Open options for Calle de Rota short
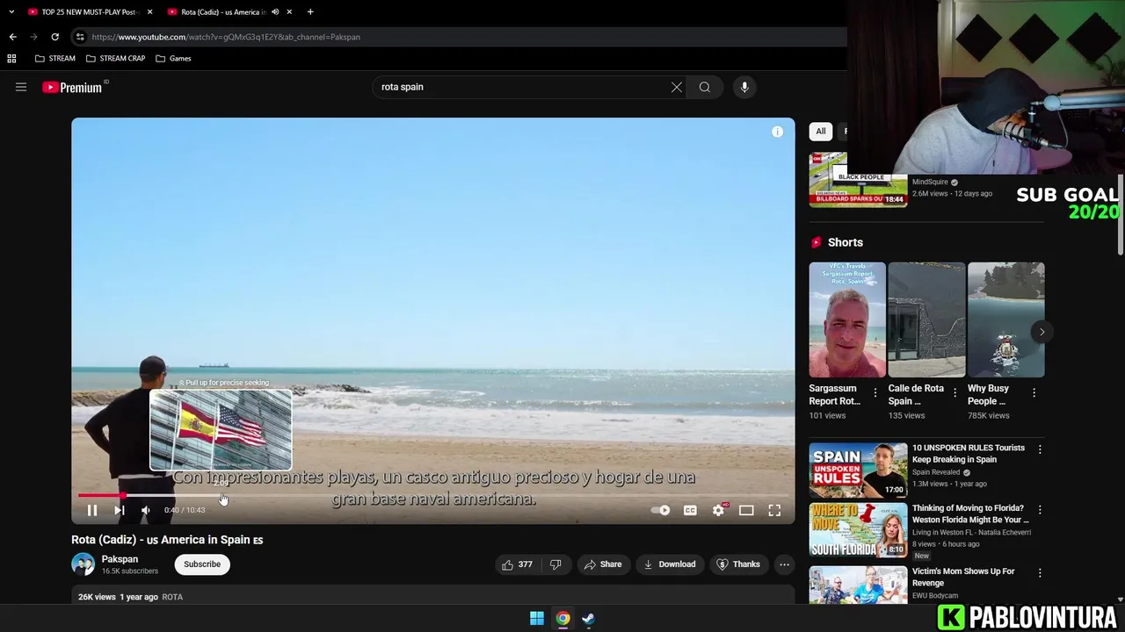The width and height of the screenshot is (1125, 632). point(954,393)
